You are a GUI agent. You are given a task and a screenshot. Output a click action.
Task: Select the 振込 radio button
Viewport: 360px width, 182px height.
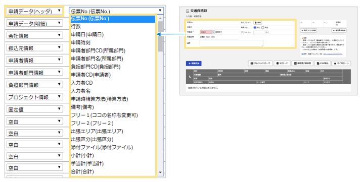coord(255,27)
